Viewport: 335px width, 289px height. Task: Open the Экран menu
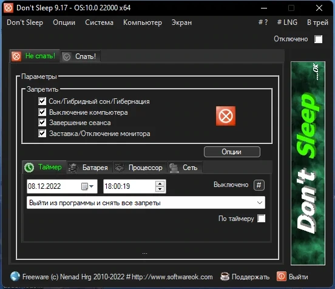tap(181, 22)
